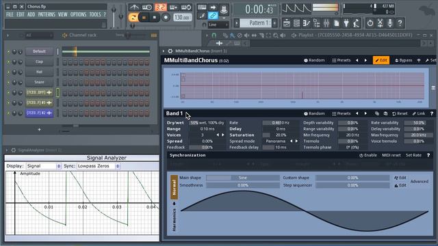Click the Band 1 Link button

(x=419, y=113)
